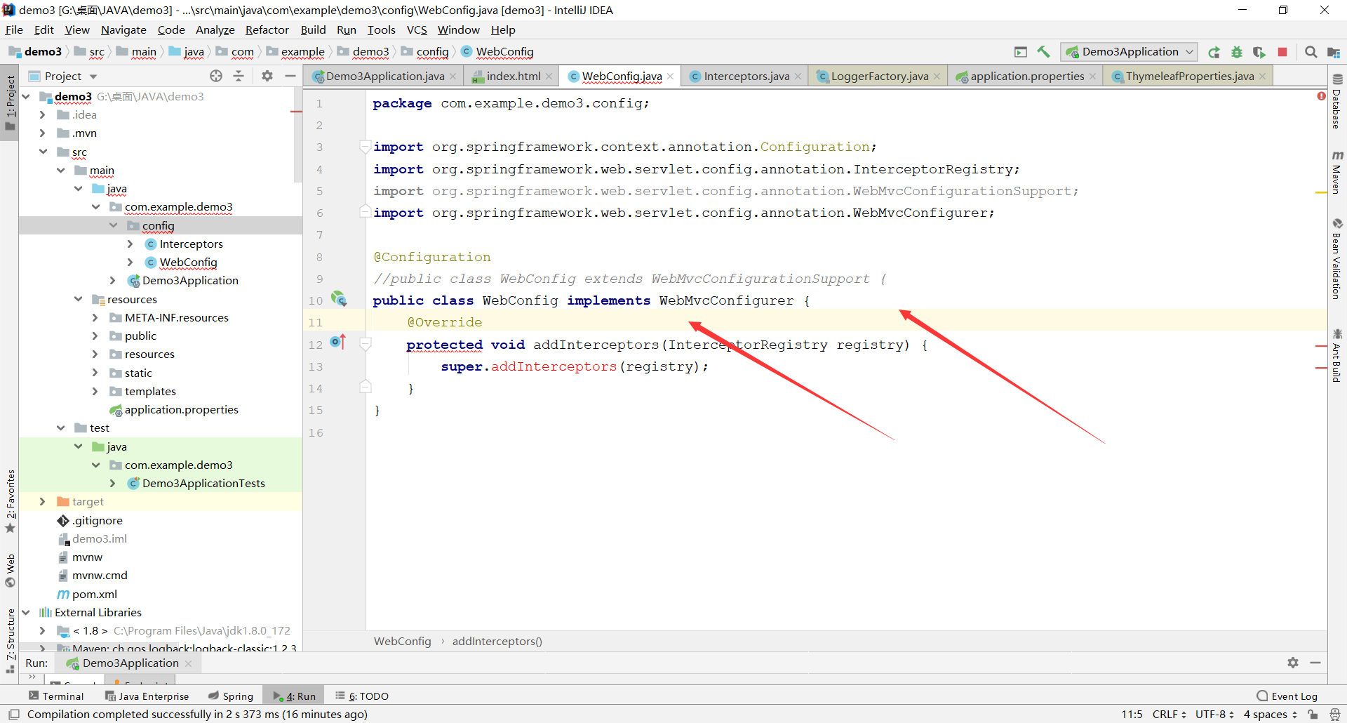The width and height of the screenshot is (1347, 723).
Task: Open the File menu
Action: pos(14,29)
